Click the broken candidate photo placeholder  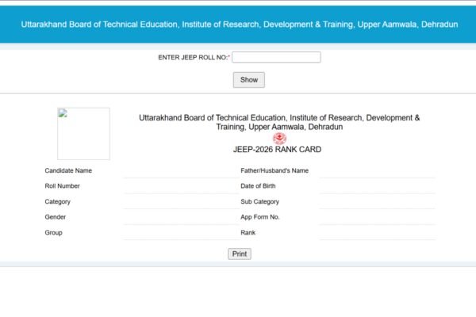click(83, 133)
